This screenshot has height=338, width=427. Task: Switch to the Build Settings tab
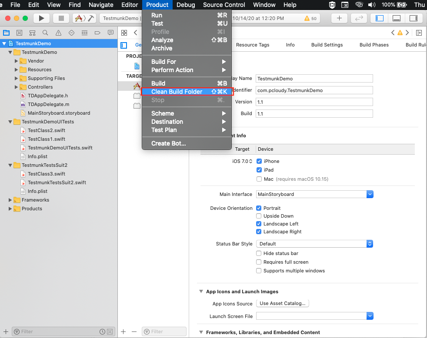[327, 45]
